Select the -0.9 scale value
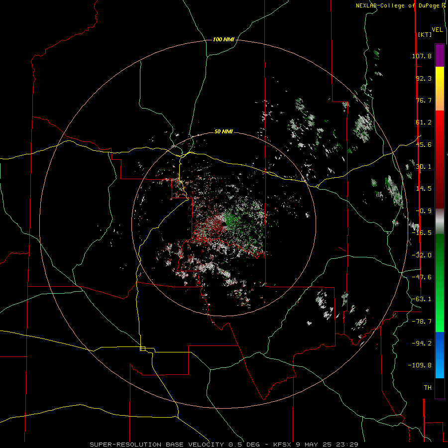Screen dimensions: 448x448 424,211
